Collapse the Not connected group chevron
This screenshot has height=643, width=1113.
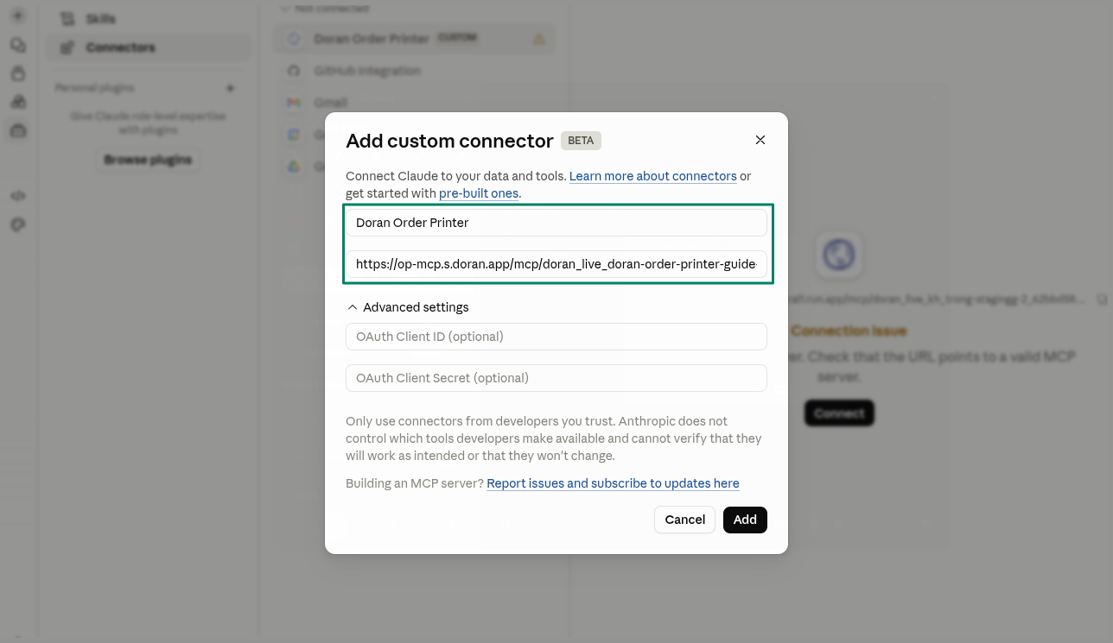point(285,8)
